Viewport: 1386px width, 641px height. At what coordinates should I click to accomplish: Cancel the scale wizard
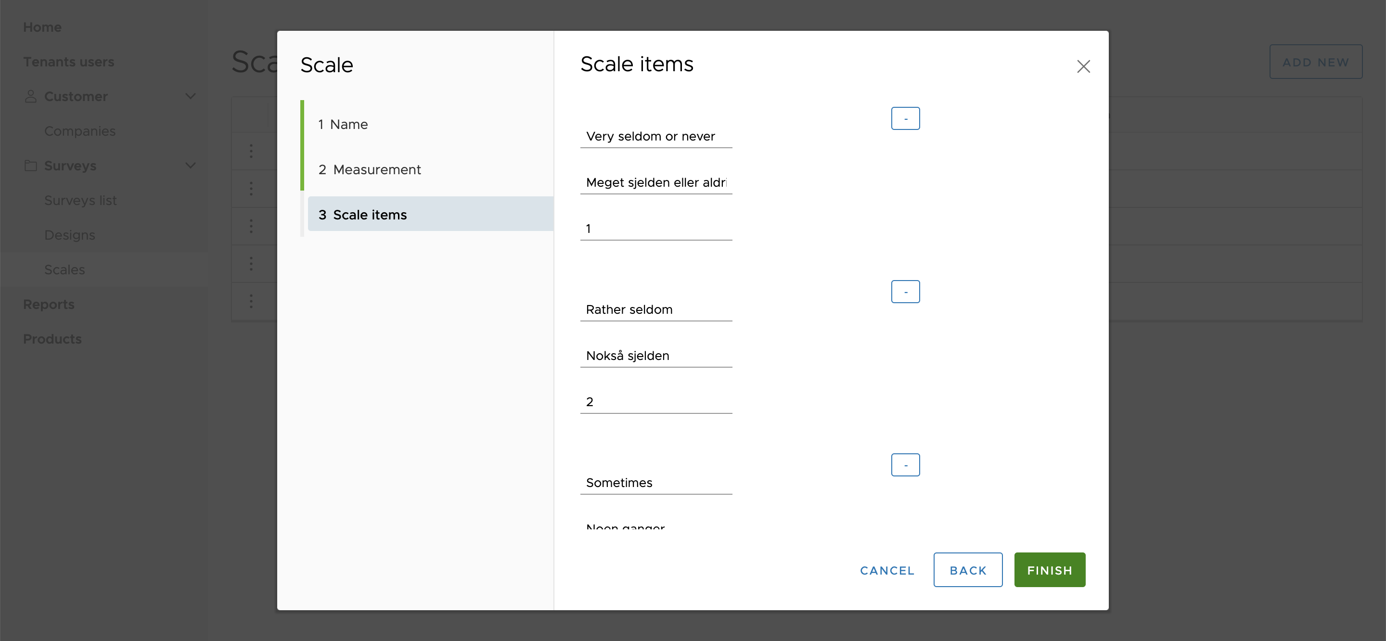[x=886, y=570]
